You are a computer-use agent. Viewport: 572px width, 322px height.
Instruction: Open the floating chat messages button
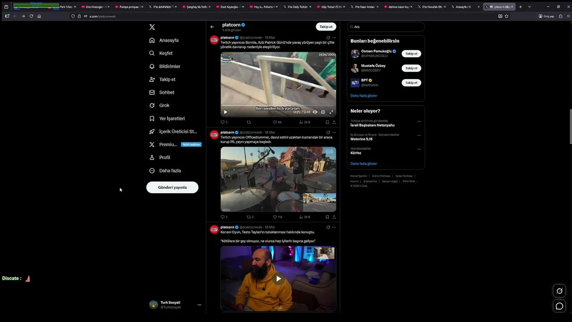click(x=559, y=306)
